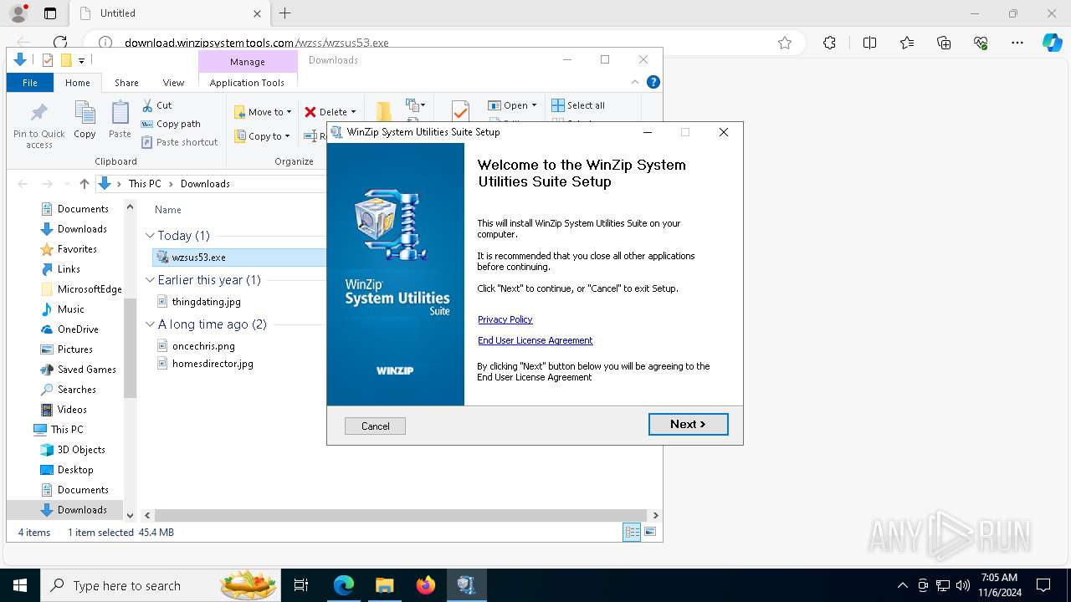Viewport: 1071px width, 602px height.
Task: Collapse the Today group
Action: [150, 236]
